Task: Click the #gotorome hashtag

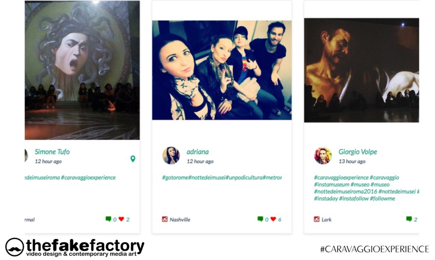Action: [175, 177]
